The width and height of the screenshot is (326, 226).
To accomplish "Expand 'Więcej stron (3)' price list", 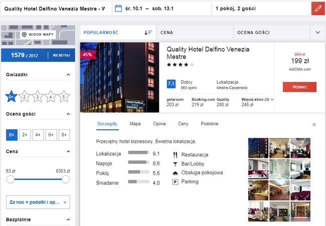I will click(x=257, y=99).
